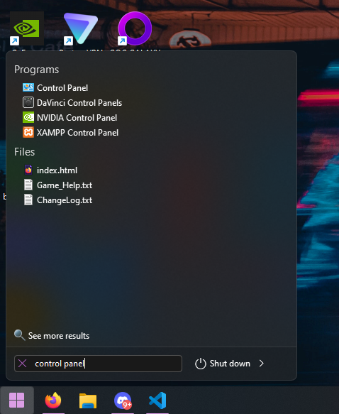
Task: Click the magnifier icon near See more results
Action: coord(20,335)
